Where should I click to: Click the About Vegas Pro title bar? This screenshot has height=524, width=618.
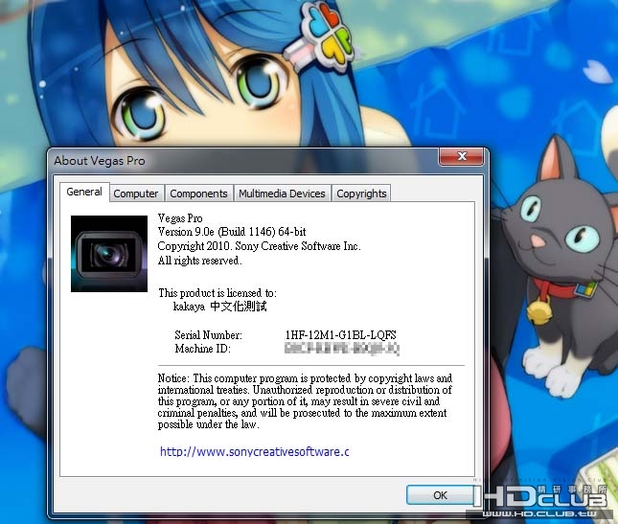click(x=244, y=160)
